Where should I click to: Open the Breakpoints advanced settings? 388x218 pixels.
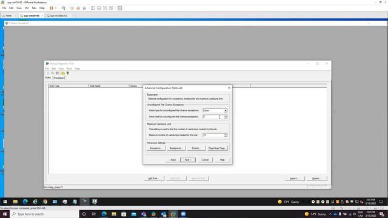point(176,148)
